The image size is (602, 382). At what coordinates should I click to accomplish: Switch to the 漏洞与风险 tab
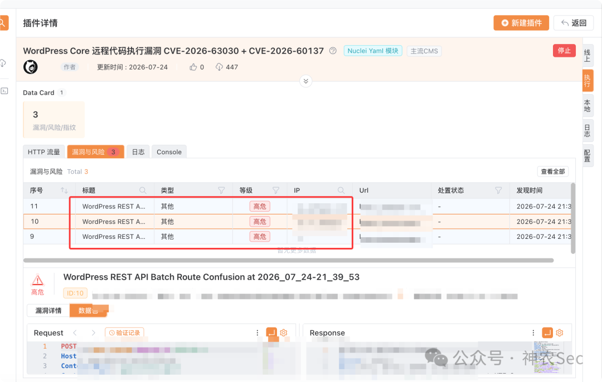click(x=96, y=152)
